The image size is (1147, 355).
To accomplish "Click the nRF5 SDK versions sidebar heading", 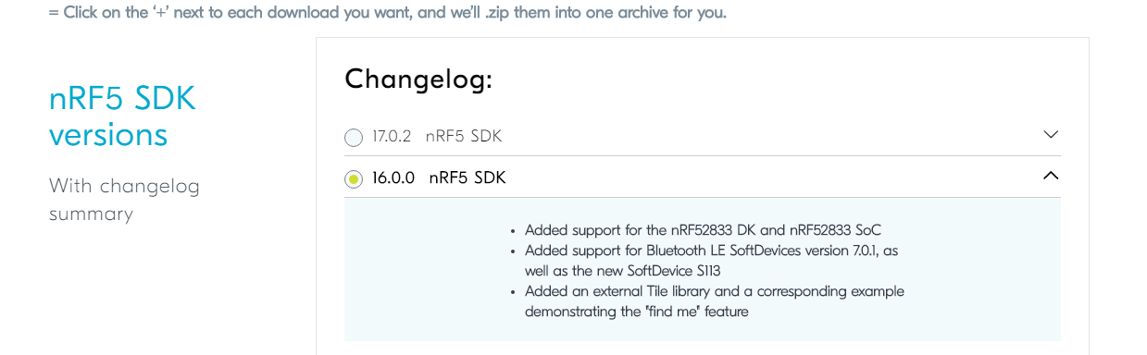I will (122, 116).
